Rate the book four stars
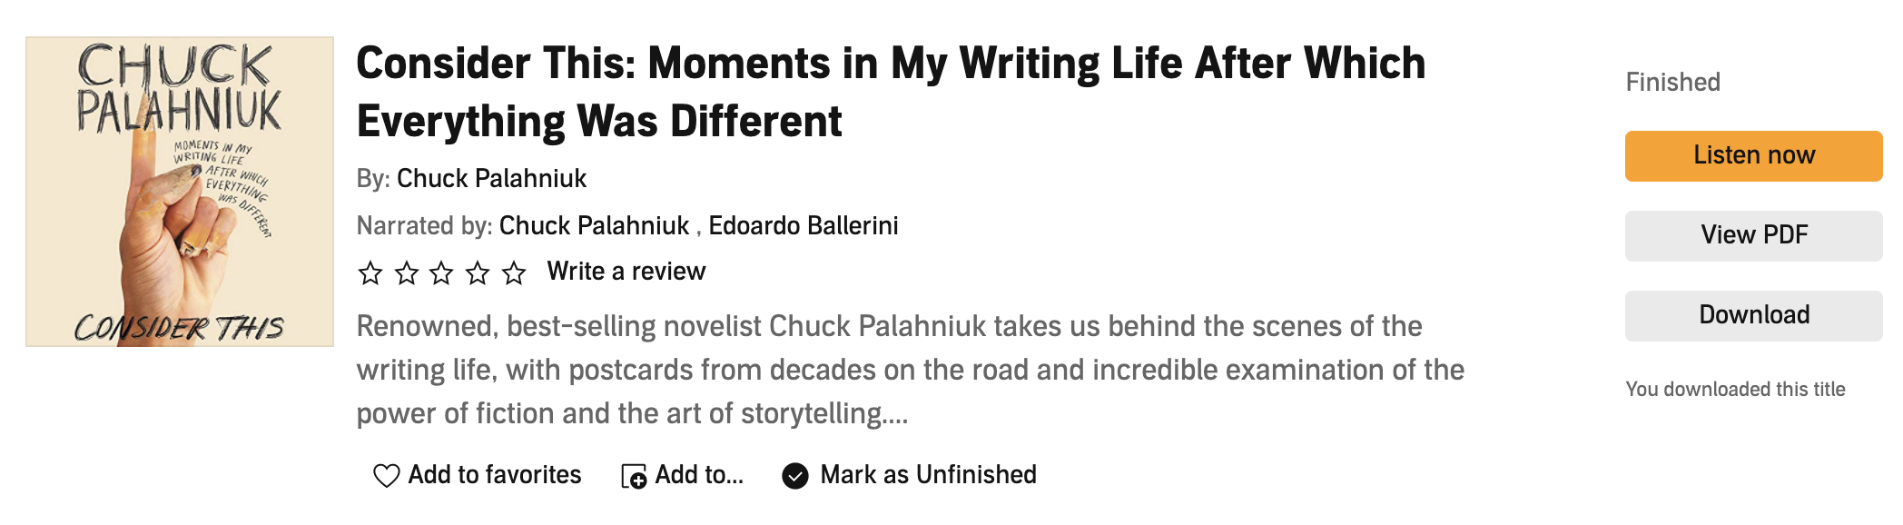Viewport: 1903px width, 525px height. tap(478, 272)
